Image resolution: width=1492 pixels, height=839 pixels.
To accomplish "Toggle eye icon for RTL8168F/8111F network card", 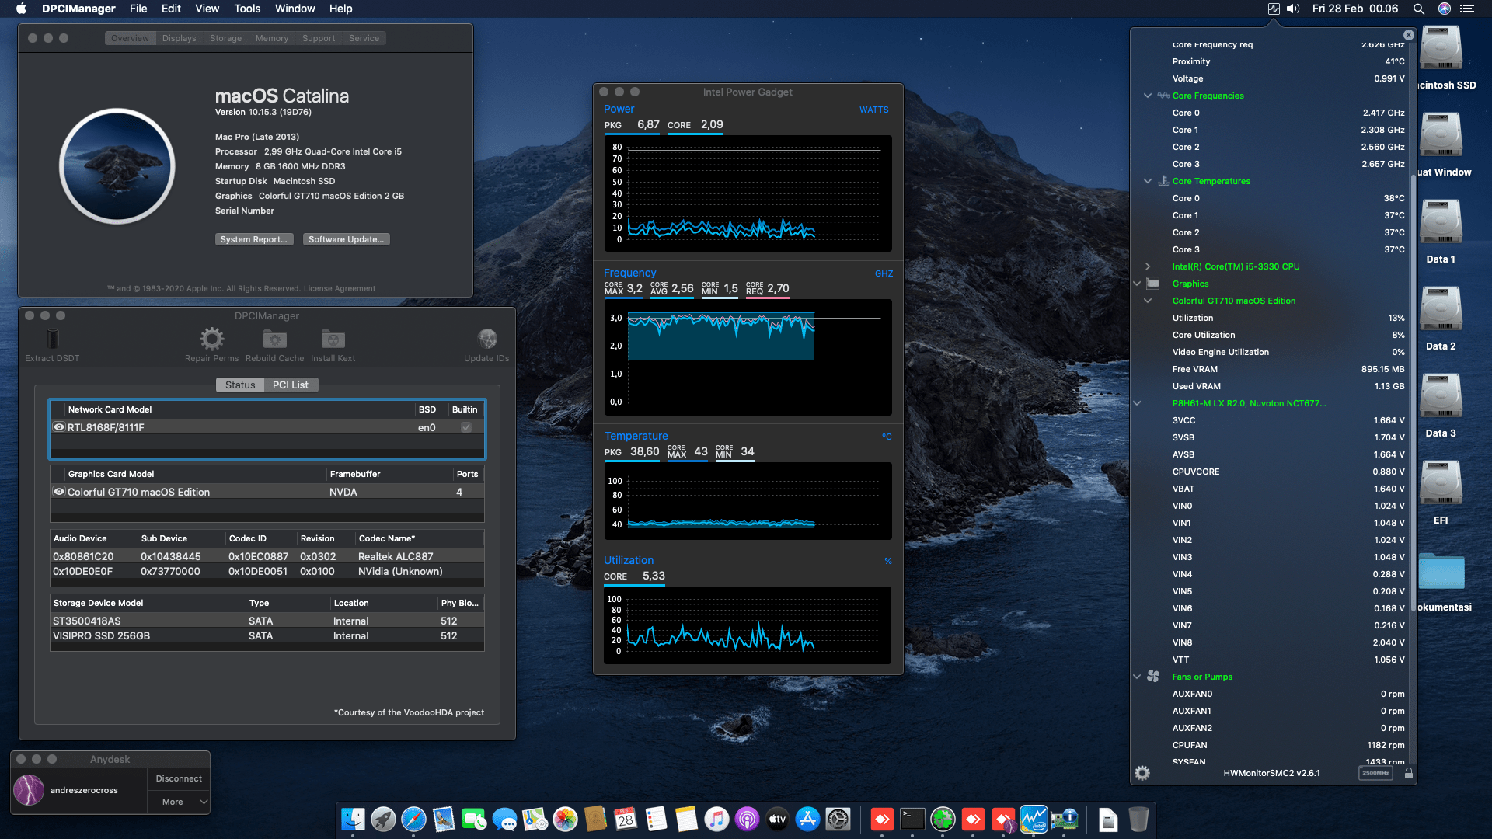I will point(58,427).
